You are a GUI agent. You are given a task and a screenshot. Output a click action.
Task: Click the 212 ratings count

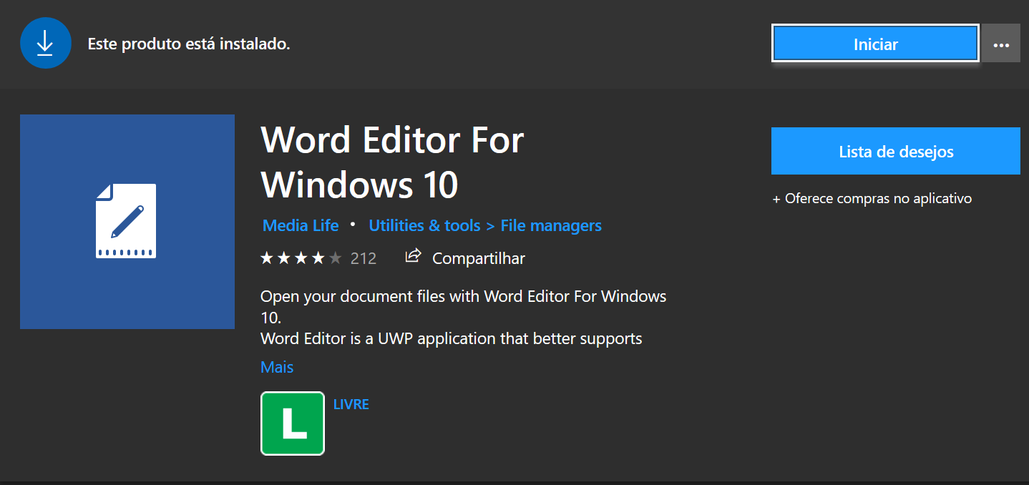[364, 258]
